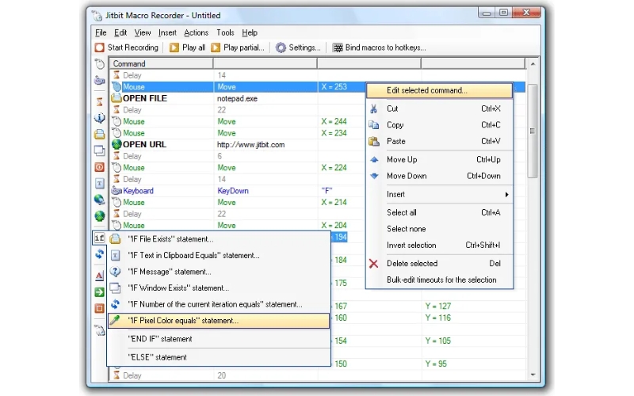Click Start Recording in the toolbar
The width and height of the screenshot is (634, 396).
coord(127,48)
